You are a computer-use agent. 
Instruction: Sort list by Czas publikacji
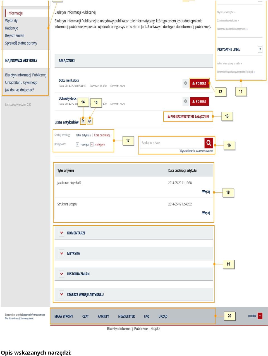(102, 135)
